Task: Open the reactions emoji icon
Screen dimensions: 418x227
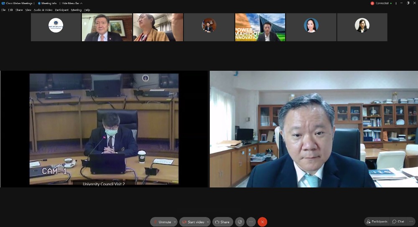Action: 240,222
